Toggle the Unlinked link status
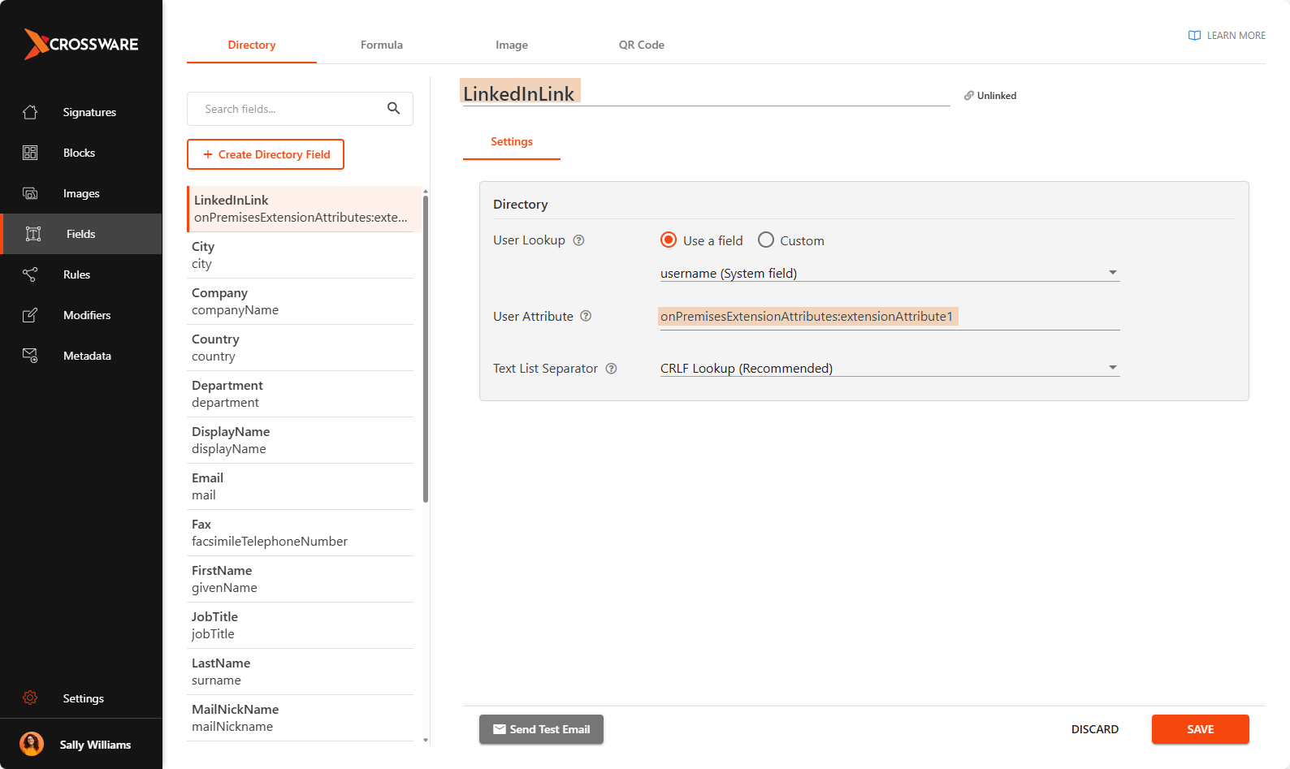The width and height of the screenshot is (1290, 769). [990, 96]
